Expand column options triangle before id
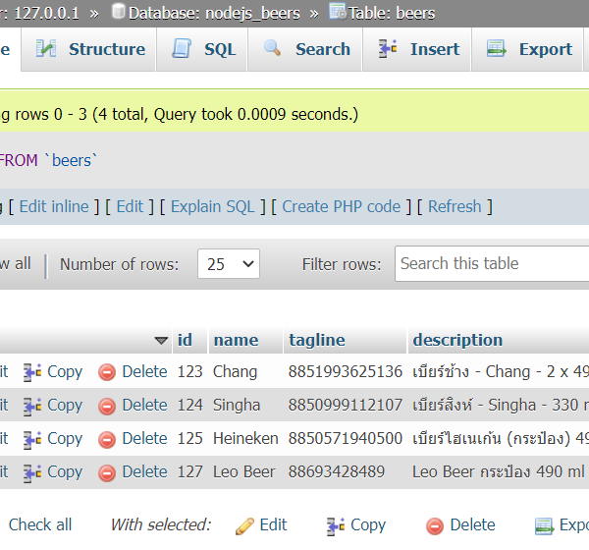Viewport: 589px width, 550px height. (161, 341)
